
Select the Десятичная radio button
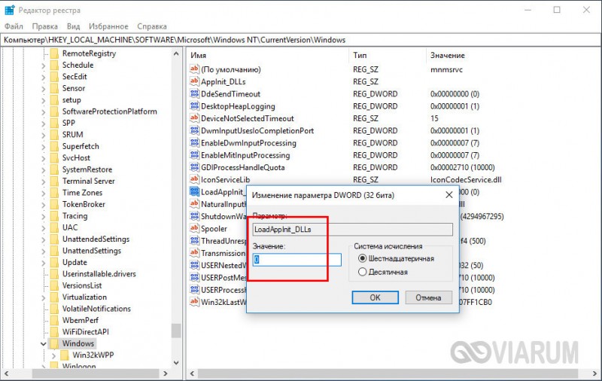pos(362,272)
